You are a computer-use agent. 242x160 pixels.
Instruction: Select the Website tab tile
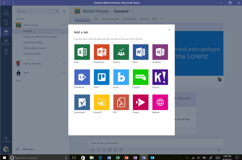(160, 102)
